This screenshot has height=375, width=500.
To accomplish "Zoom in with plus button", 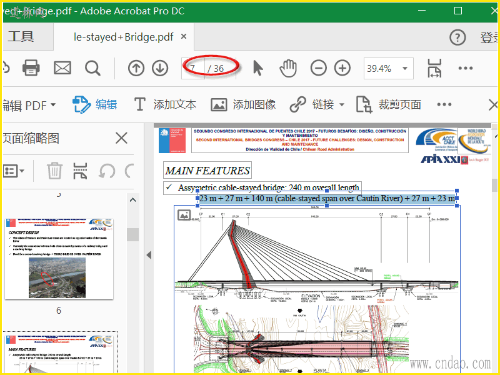I will [342, 68].
